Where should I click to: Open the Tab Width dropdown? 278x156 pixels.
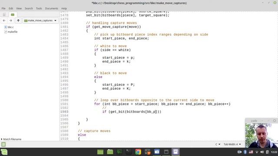[232, 144]
